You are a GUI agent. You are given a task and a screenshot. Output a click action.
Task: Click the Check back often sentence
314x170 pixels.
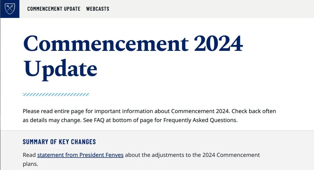pyautogui.click(x=254, y=111)
